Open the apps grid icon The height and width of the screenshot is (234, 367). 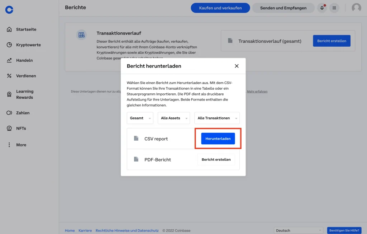pyautogui.click(x=334, y=8)
